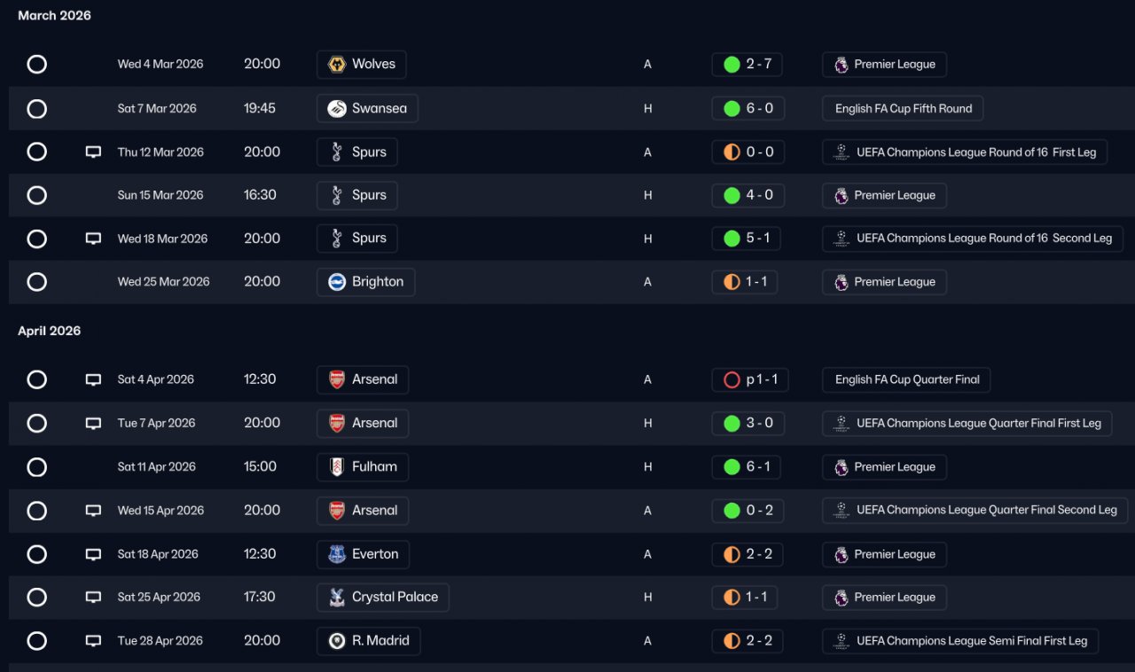Click the Champions League logo on semi final row
Screen dimensions: 1135x672
click(841, 640)
